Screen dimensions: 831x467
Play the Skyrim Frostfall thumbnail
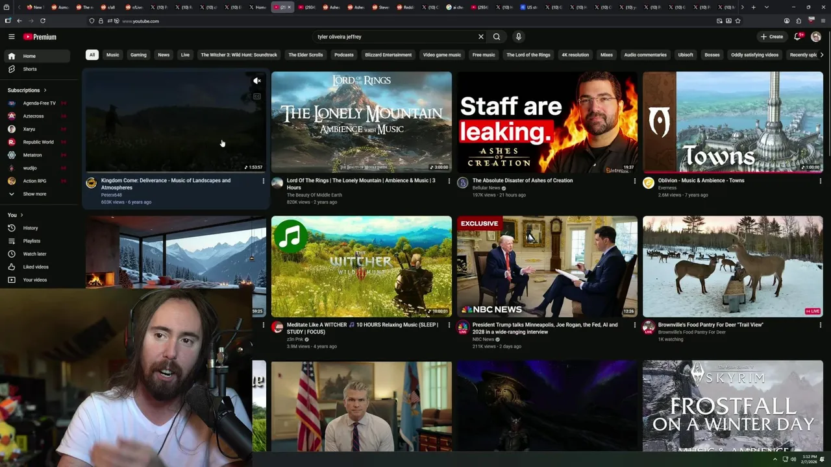pos(733,406)
